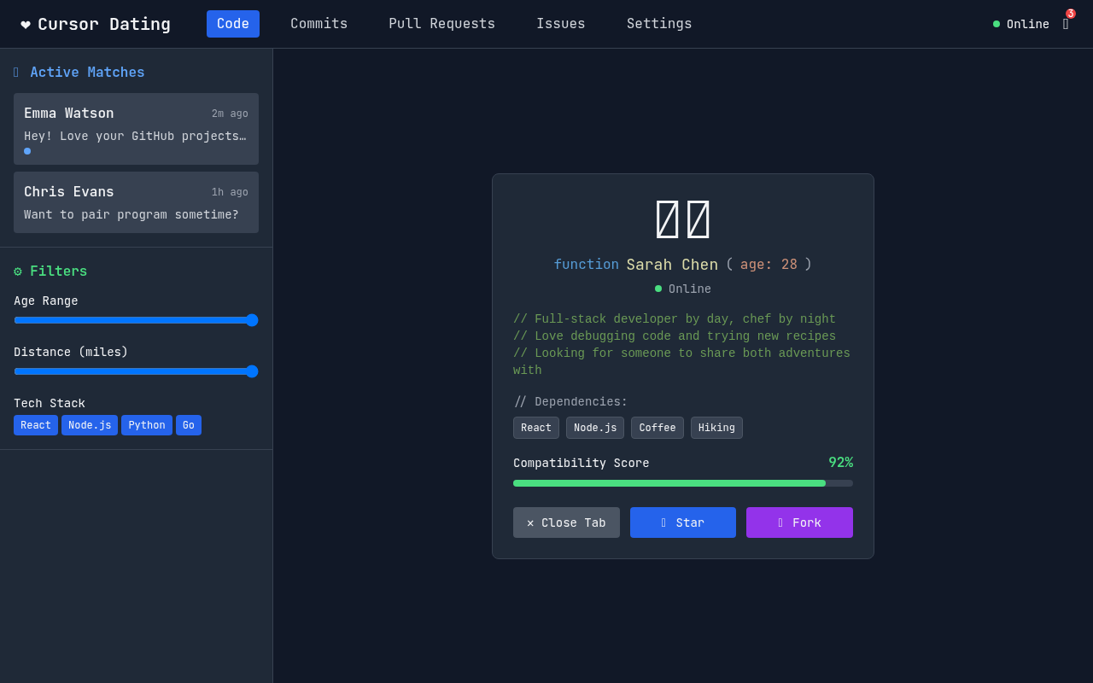Screen dimensions: 1093x683
Task: Go to Pull Requests tab
Action: [442, 24]
